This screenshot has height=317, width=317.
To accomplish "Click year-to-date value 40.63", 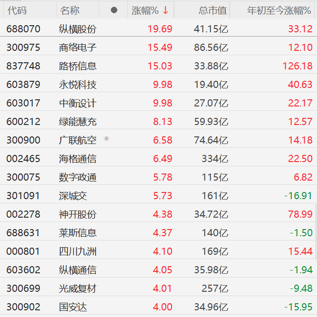I will 300,85.
